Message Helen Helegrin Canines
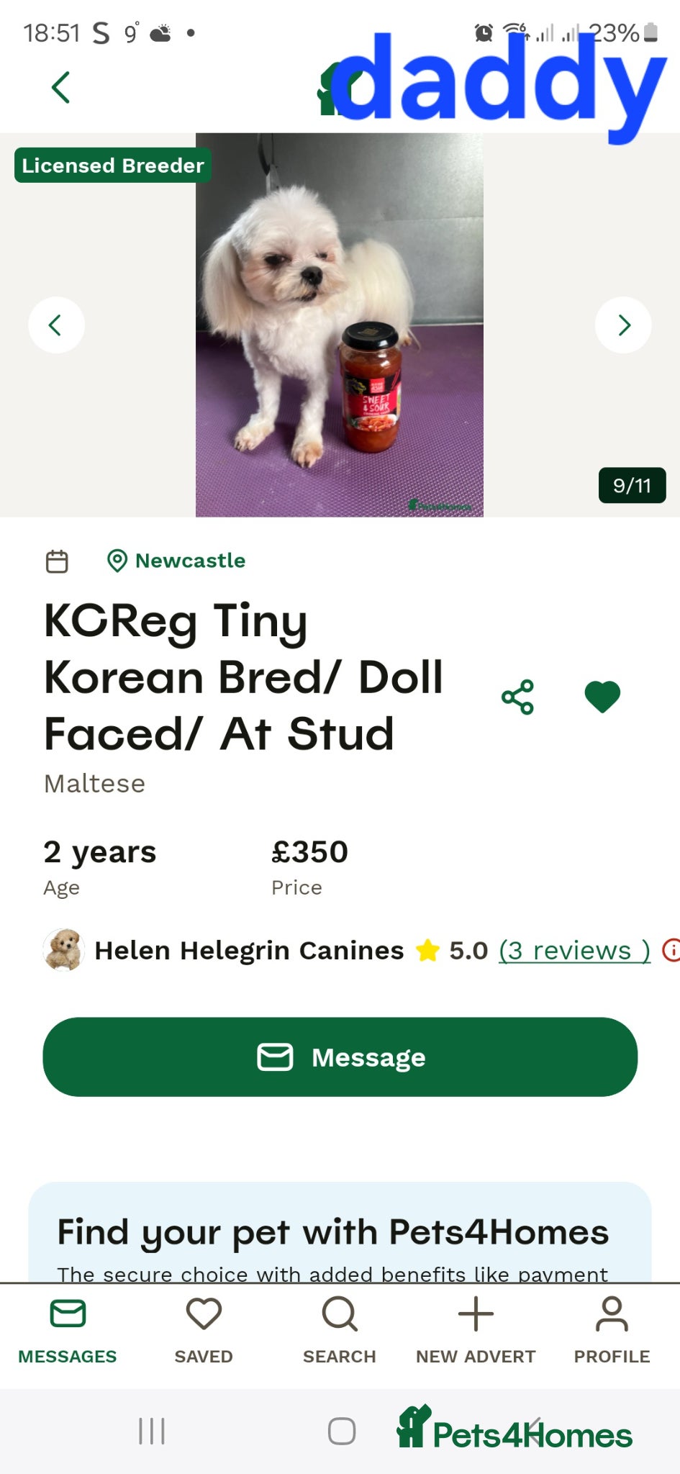680x1474 pixels. (340, 1057)
